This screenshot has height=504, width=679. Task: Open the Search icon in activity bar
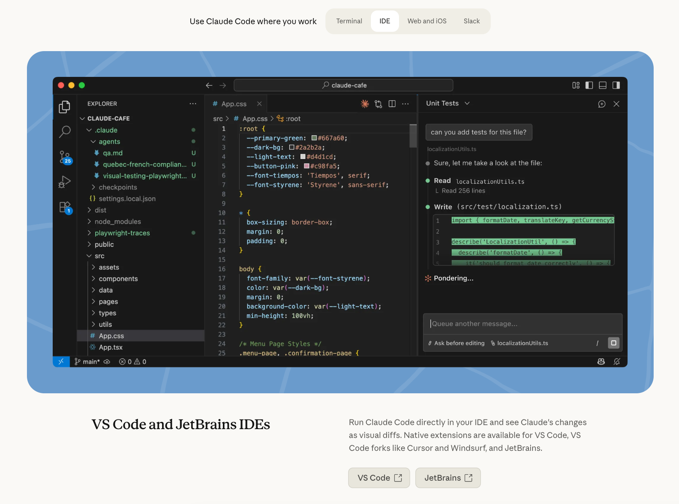point(64,132)
